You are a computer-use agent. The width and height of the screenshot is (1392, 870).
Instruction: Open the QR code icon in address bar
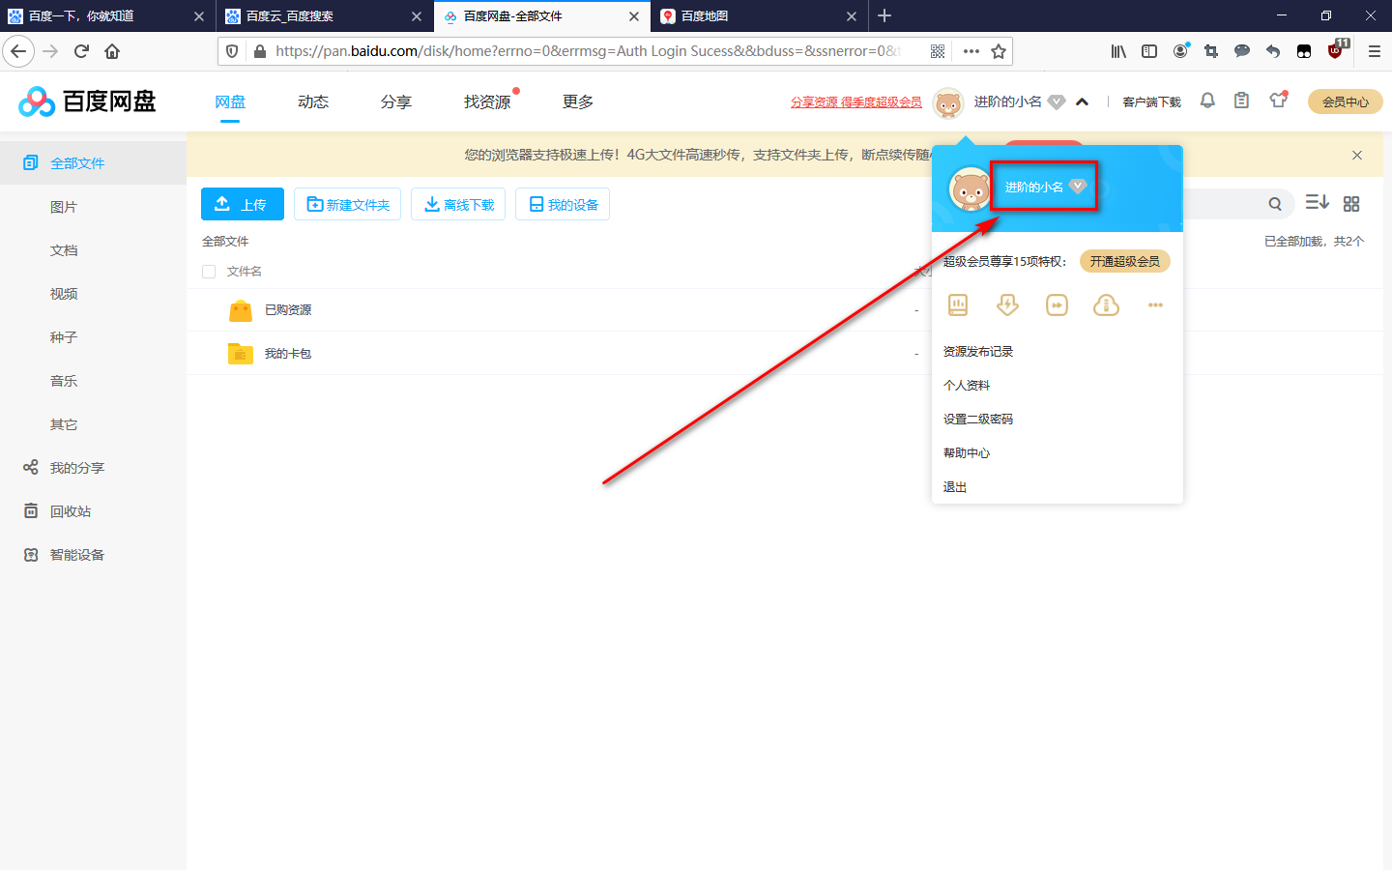[x=938, y=51]
